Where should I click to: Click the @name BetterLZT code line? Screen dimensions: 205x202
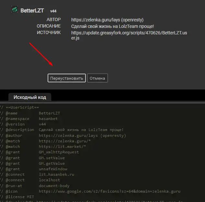(30, 113)
